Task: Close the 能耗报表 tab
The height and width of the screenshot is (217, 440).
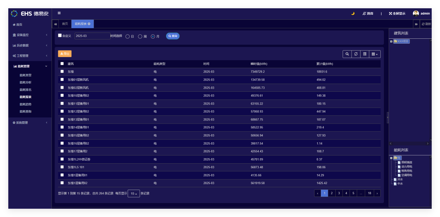Action: (x=89, y=24)
